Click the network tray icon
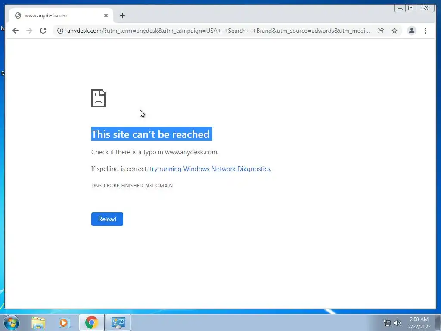 coord(387,323)
